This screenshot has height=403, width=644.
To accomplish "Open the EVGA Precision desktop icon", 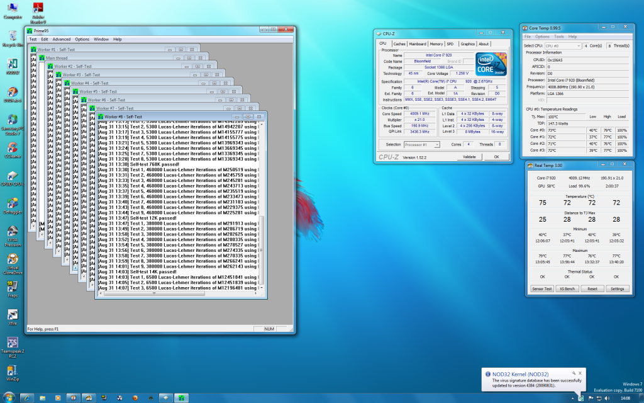I will pos(13,236).
